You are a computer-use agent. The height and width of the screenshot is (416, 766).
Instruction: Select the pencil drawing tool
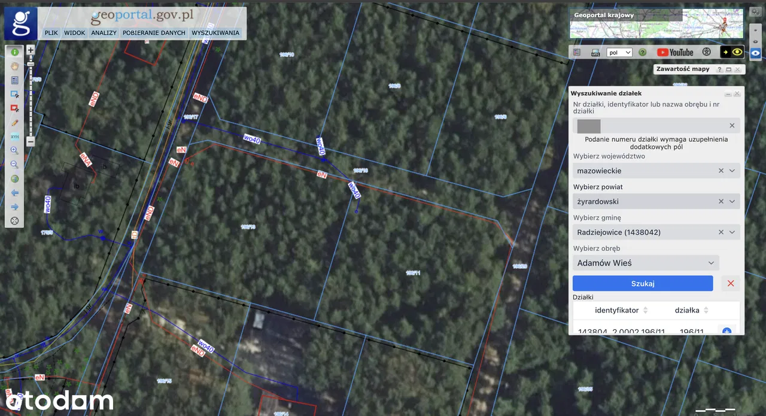pos(14,123)
